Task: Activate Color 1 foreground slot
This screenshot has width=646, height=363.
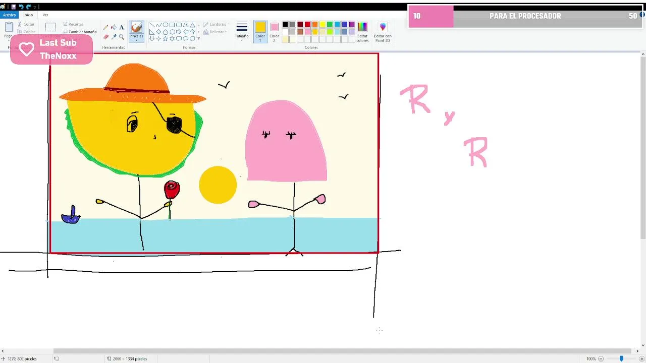Action: coord(260,32)
